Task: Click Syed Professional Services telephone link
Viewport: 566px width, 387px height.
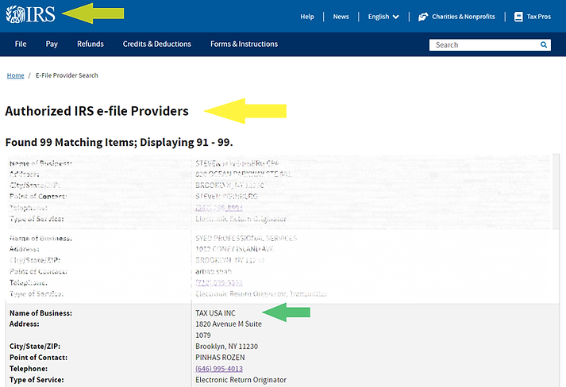Action: (x=219, y=282)
